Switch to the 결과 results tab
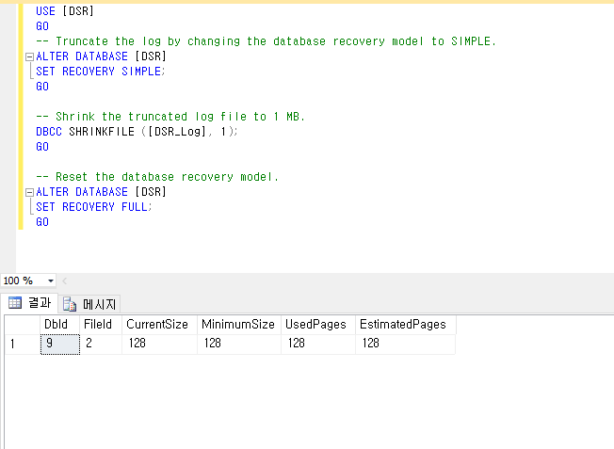This screenshot has width=614, height=449. 30,303
